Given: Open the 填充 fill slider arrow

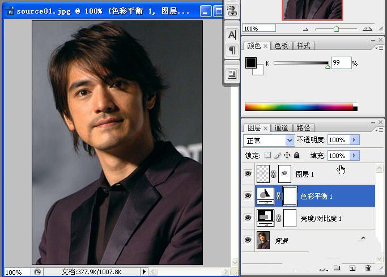Looking at the screenshot, I should coord(355,155).
